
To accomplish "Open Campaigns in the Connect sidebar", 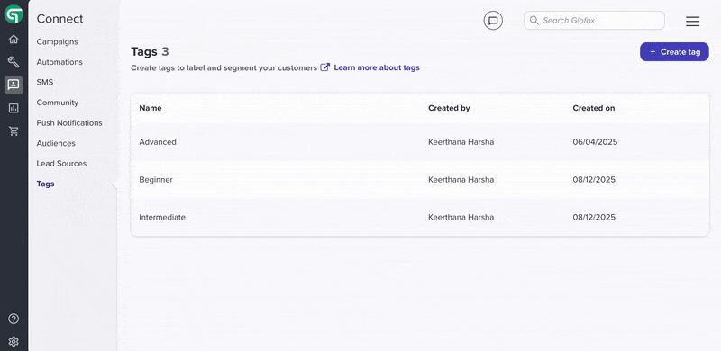I will pos(57,41).
